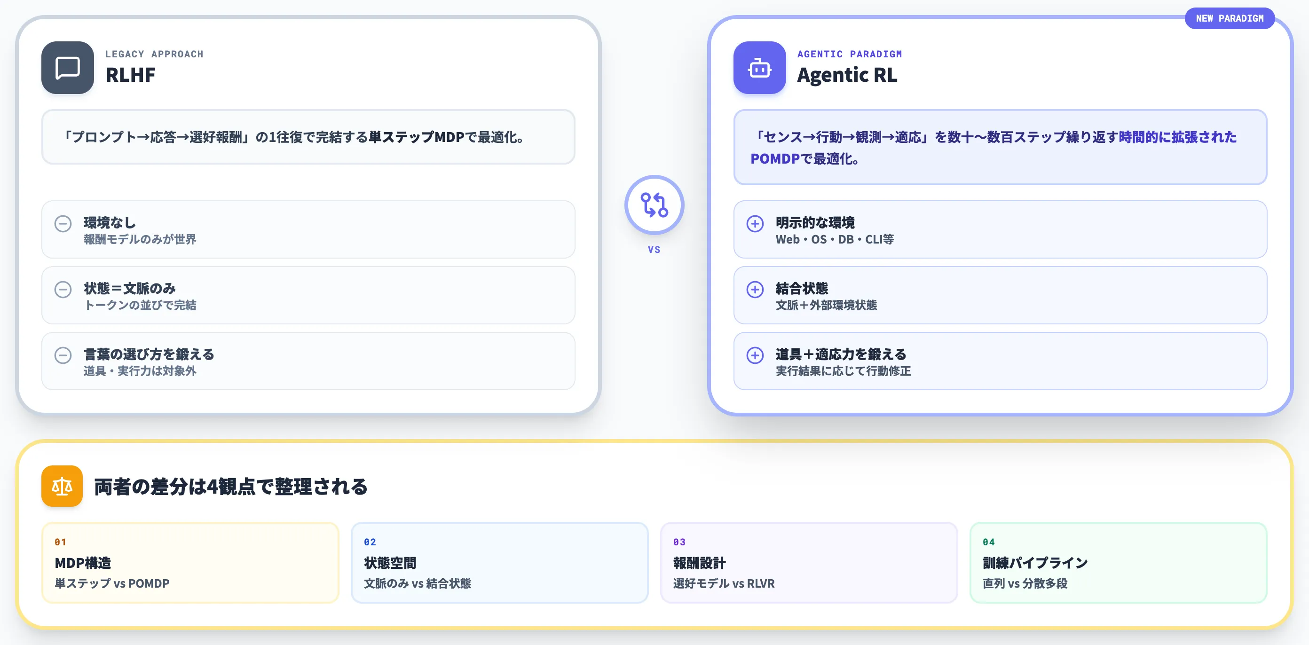Click the 言葉の選び方を鍛える title text
Screen dimensions: 1309x645
click(x=149, y=354)
